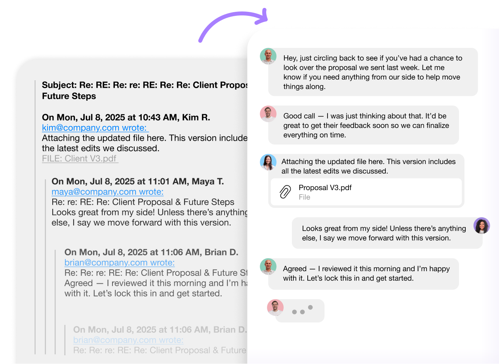Image resolution: width=499 pixels, height=364 pixels.
Task: Click the maya@company.com email link
Action: tap(107, 192)
